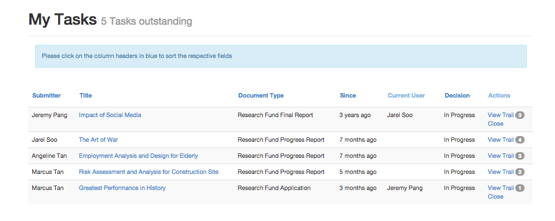Click the '5 Tasks outstanding' subtitle

click(147, 21)
